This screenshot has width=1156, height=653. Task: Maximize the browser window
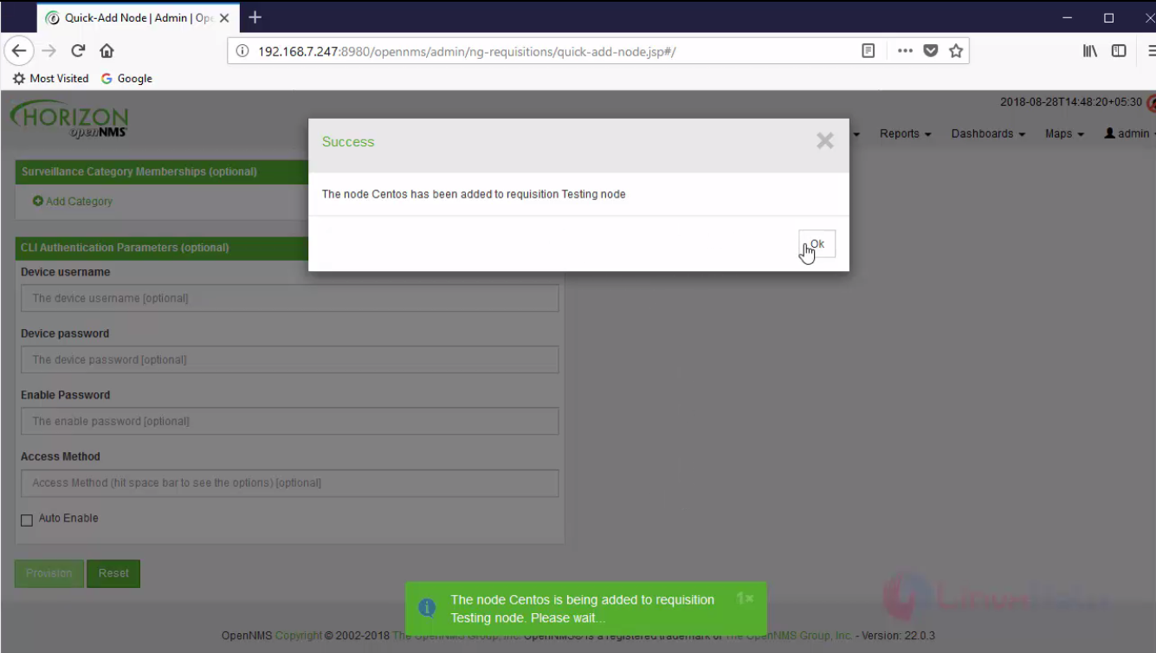(x=1109, y=17)
